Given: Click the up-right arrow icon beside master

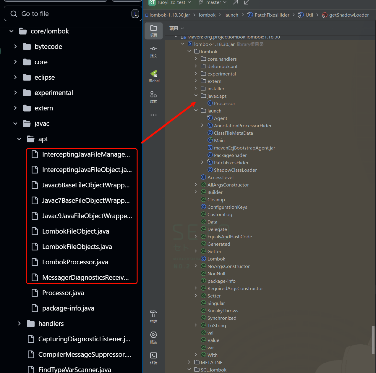Looking at the screenshot, I should [236, 2].
